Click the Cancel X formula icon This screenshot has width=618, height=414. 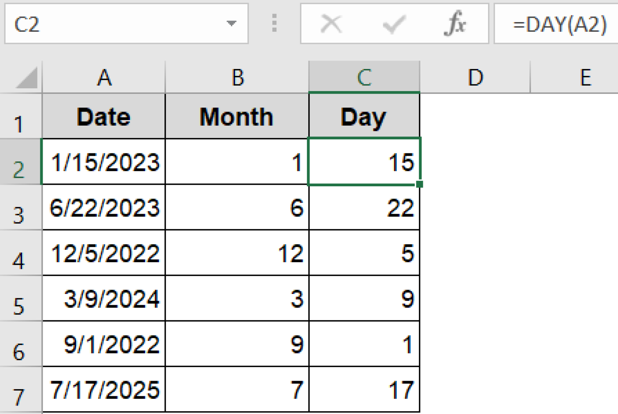pyautogui.click(x=331, y=24)
